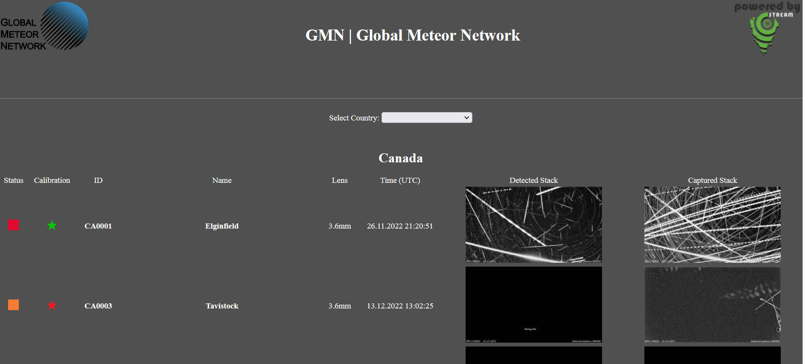Click the red calibration star for Tavistock
Image resolution: width=803 pixels, height=364 pixels.
(x=52, y=305)
